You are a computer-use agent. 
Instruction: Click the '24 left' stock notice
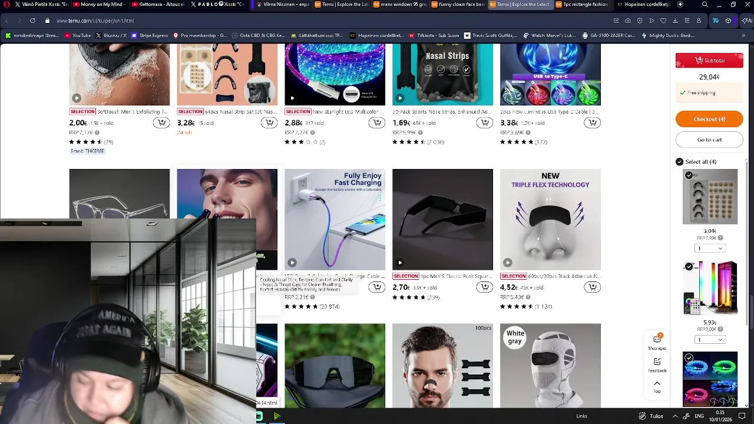pos(184,132)
